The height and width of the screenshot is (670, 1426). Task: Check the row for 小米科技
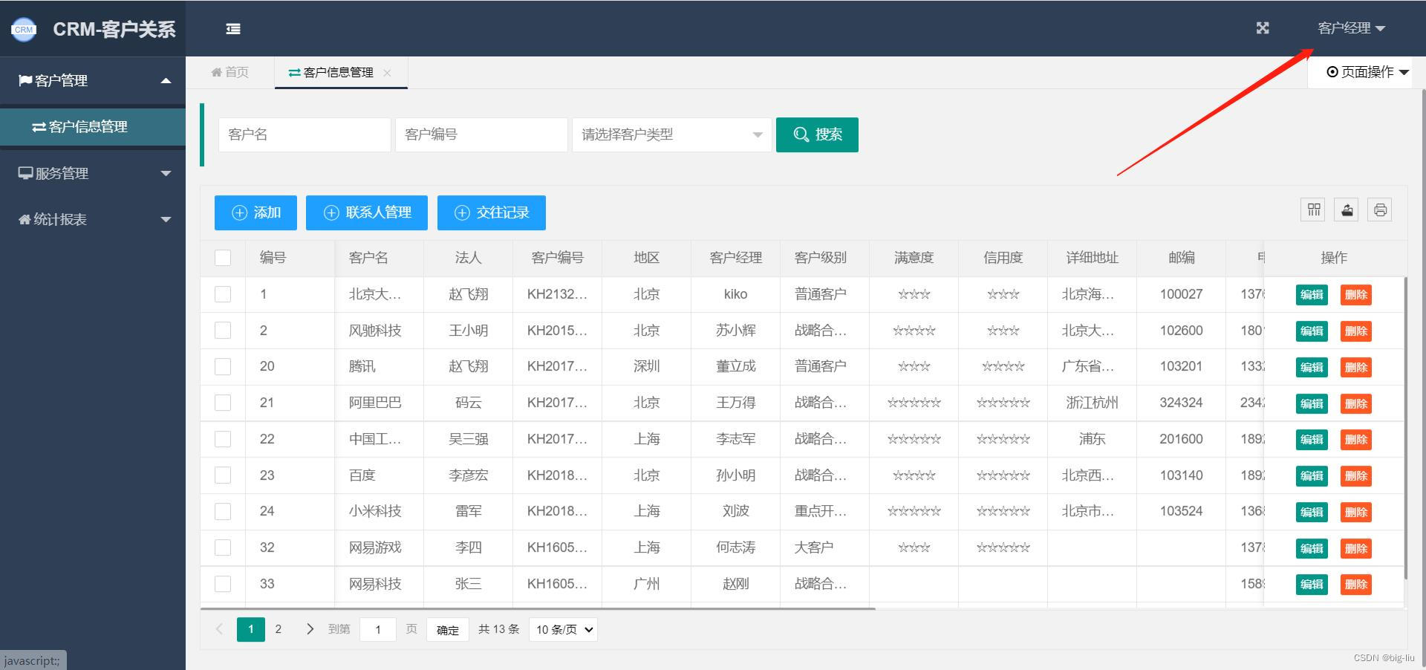[x=223, y=511]
